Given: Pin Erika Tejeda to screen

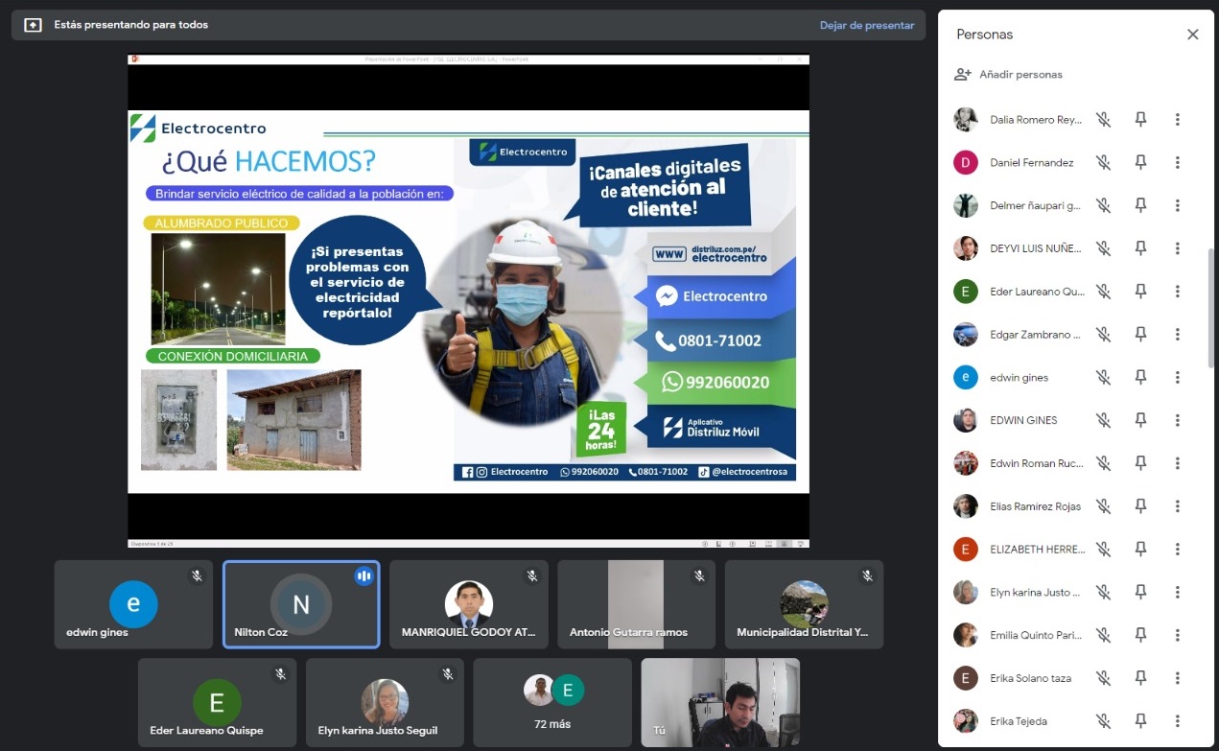Looking at the screenshot, I should 1140,721.
